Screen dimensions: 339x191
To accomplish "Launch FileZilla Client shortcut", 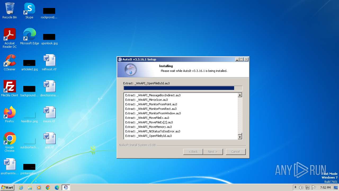I will (10, 88).
